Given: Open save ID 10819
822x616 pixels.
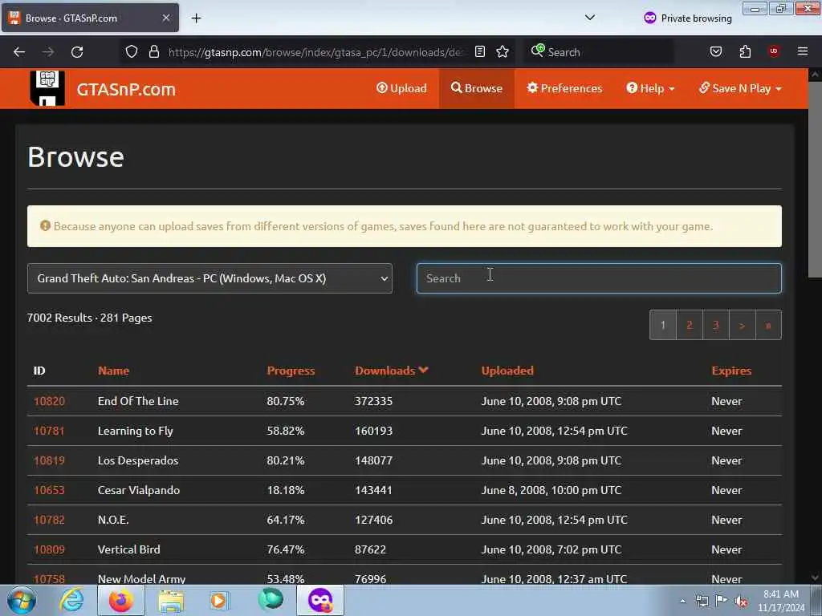Looking at the screenshot, I should click(x=49, y=460).
